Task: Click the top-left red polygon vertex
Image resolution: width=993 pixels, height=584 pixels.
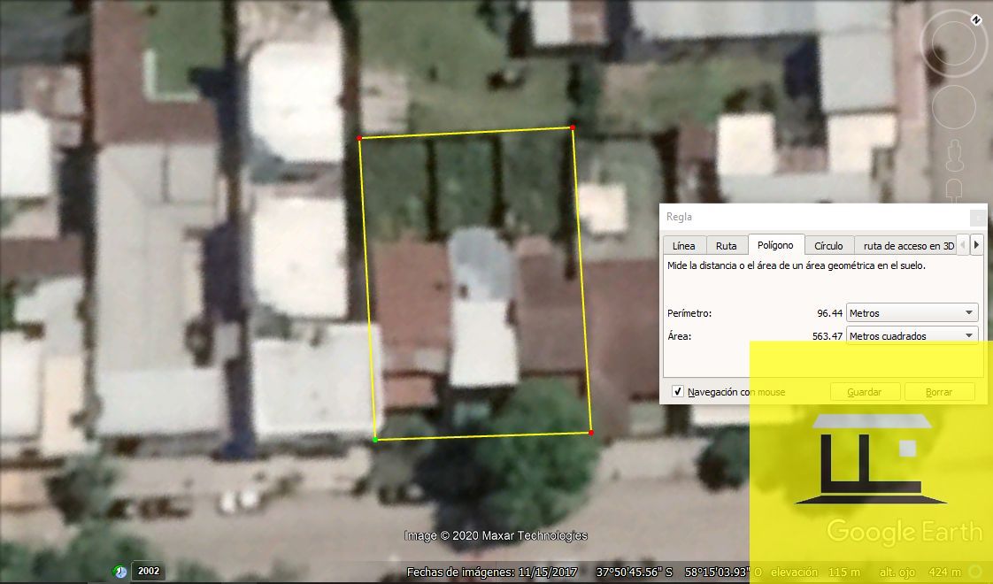Action: click(x=359, y=137)
